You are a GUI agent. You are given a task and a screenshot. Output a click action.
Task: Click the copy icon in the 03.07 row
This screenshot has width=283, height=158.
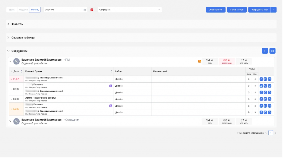click(265, 99)
